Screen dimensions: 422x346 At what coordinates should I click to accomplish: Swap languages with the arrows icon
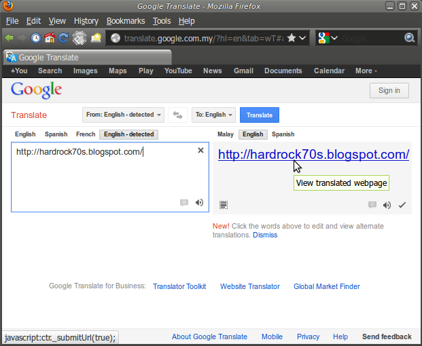177,115
